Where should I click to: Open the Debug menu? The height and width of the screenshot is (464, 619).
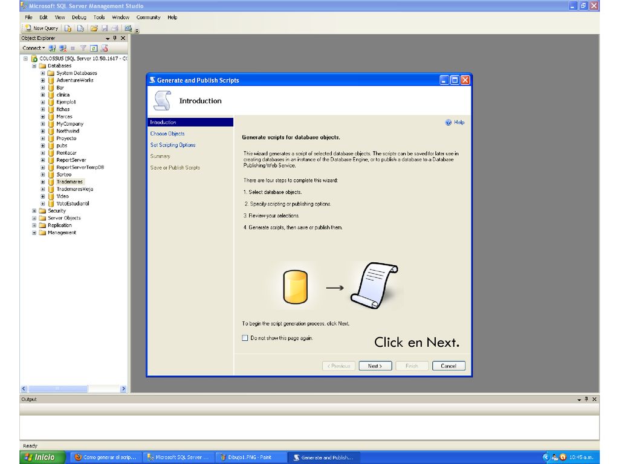79,18
